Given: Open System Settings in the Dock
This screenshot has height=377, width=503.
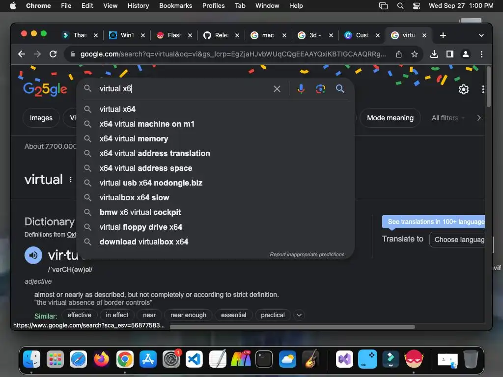Looking at the screenshot, I should click(x=171, y=359).
